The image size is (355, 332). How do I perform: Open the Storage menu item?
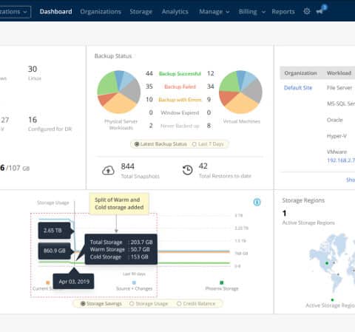click(x=141, y=12)
